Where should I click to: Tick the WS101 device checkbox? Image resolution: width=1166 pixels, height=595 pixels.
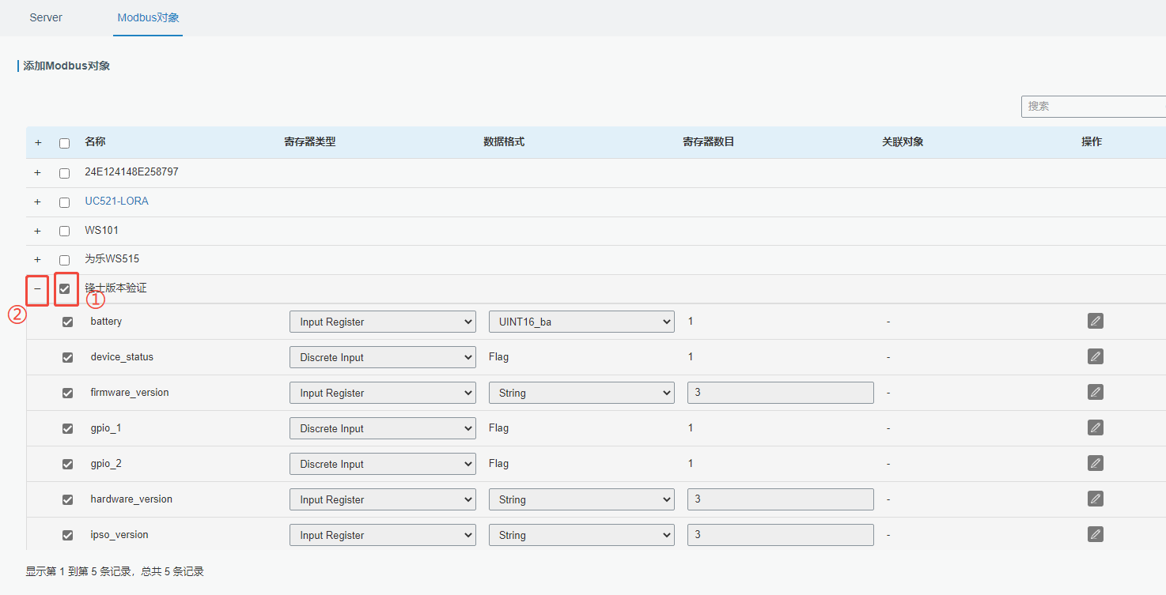click(64, 231)
